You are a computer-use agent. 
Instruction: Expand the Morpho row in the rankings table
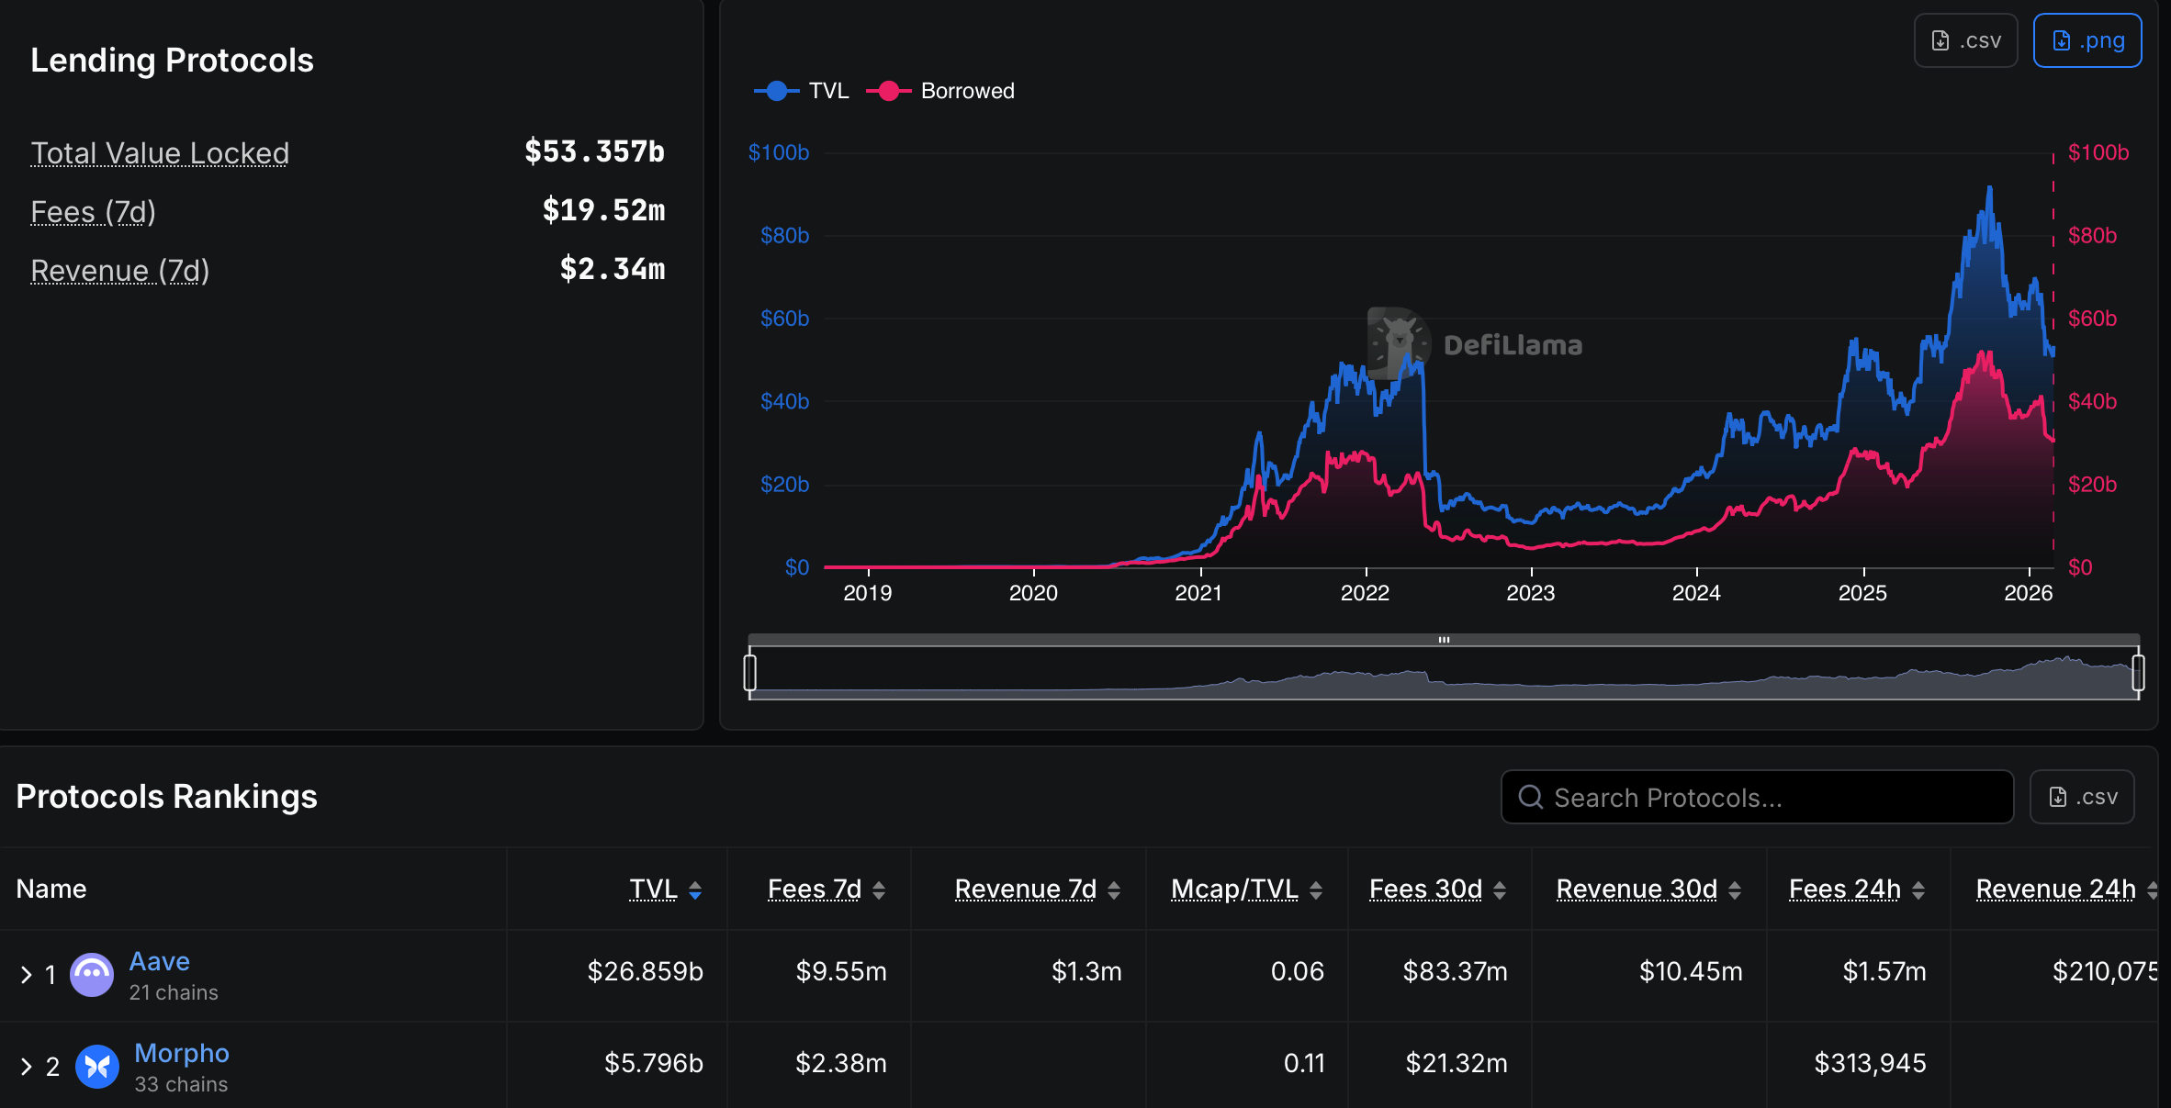click(x=27, y=1066)
